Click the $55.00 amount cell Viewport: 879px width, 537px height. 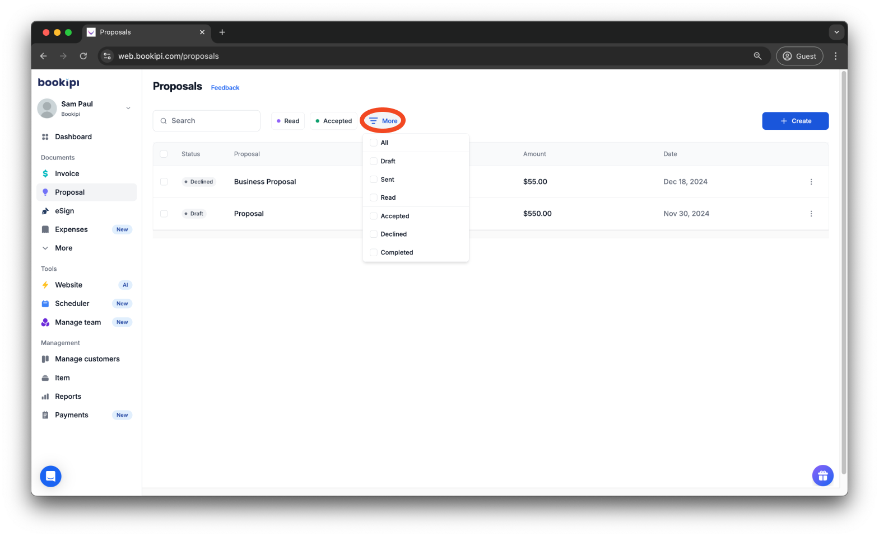click(x=535, y=182)
